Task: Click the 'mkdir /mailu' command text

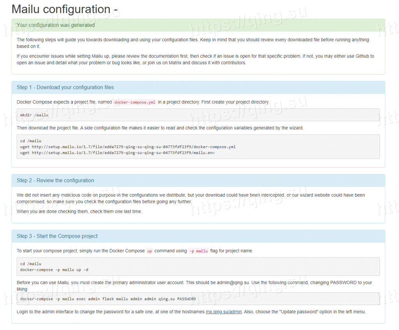Action: (34, 115)
